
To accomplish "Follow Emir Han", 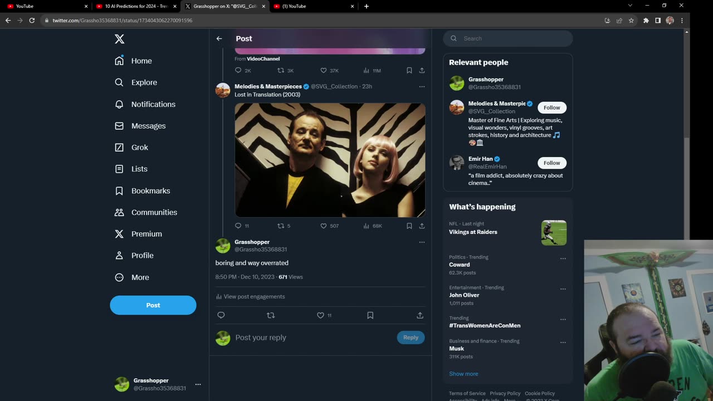I will click(x=552, y=163).
